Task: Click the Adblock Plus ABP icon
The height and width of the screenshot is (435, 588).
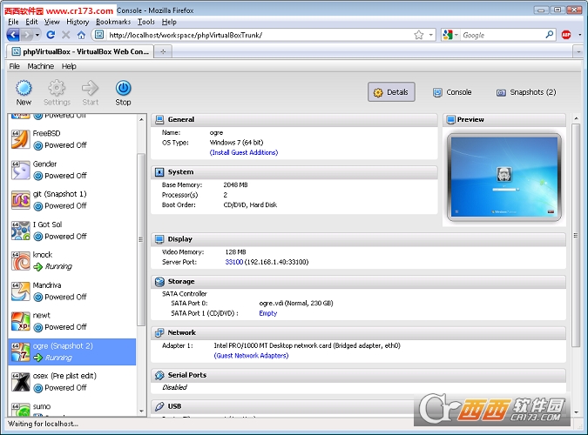Action: 566,35
